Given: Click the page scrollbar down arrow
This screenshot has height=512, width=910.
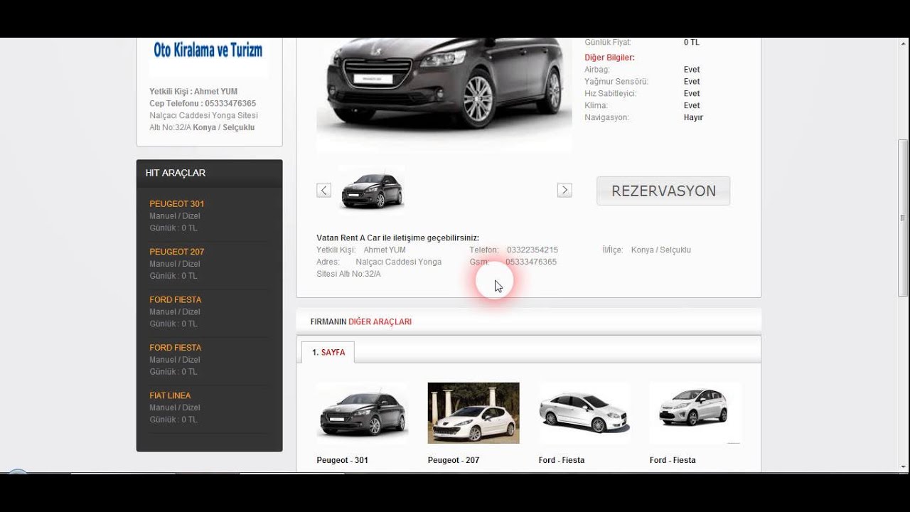Looking at the screenshot, I should coord(904,466).
